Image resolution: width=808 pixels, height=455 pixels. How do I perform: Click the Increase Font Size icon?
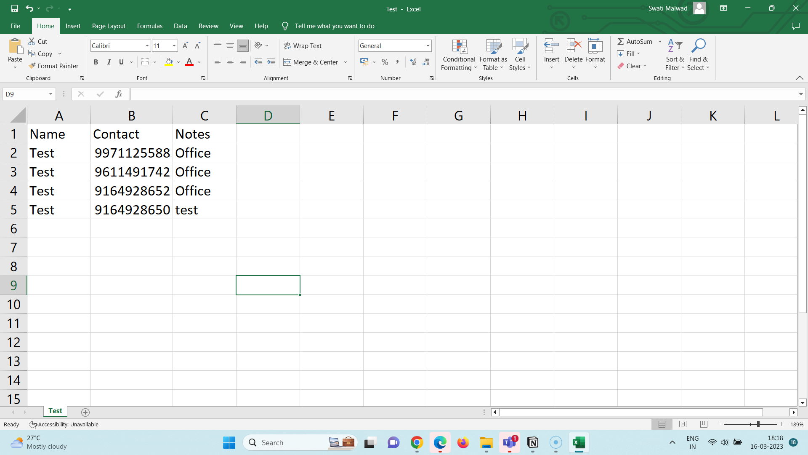click(185, 45)
